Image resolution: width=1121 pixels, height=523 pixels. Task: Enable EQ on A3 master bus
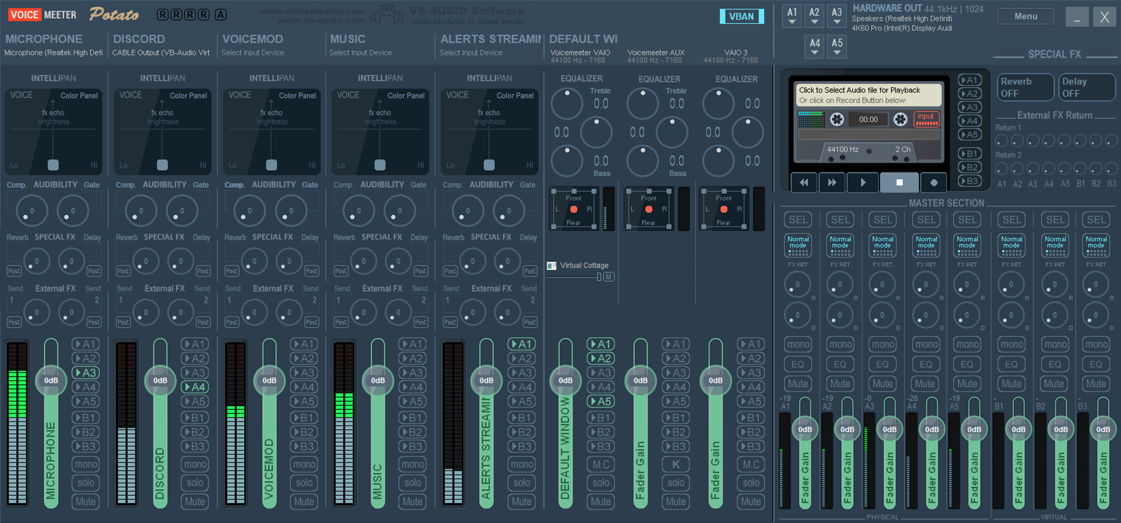pyautogui.click(x=883, y=364)
